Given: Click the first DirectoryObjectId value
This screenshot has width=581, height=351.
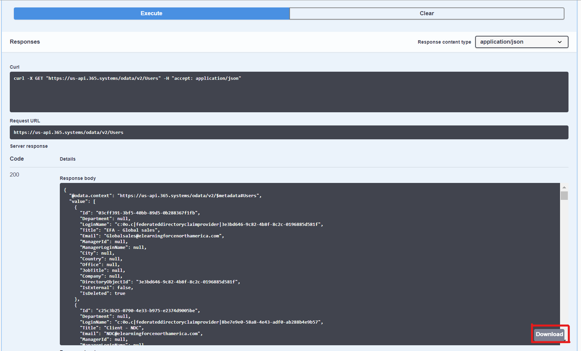Looking at the screenshot, I should tap(188, 282).
